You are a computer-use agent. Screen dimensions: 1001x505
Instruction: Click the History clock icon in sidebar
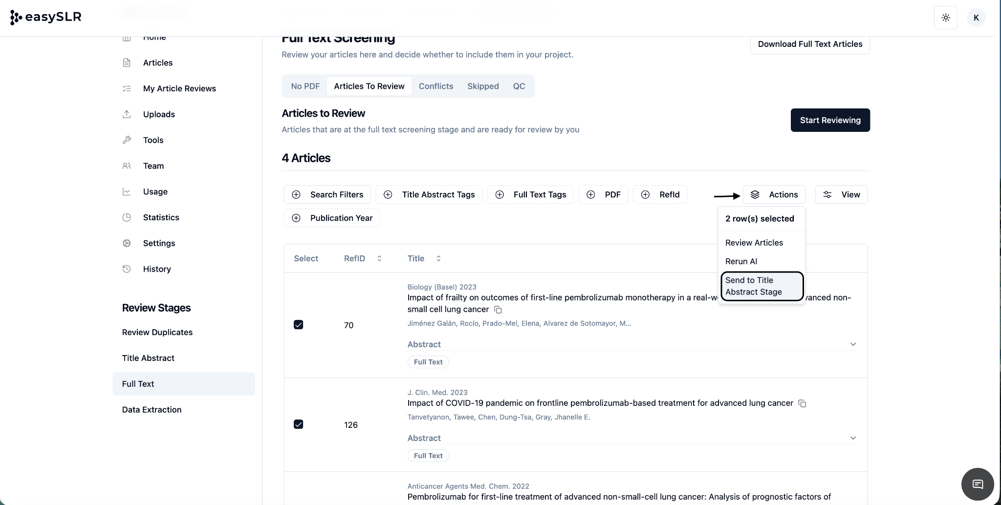127,269
